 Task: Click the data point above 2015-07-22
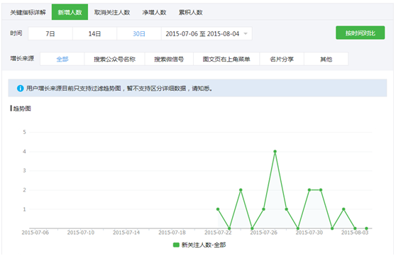click(218, 209)
